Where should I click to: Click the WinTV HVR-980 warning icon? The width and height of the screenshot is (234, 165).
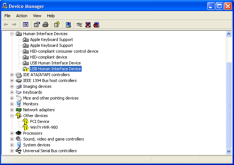(x=26, y=127)
